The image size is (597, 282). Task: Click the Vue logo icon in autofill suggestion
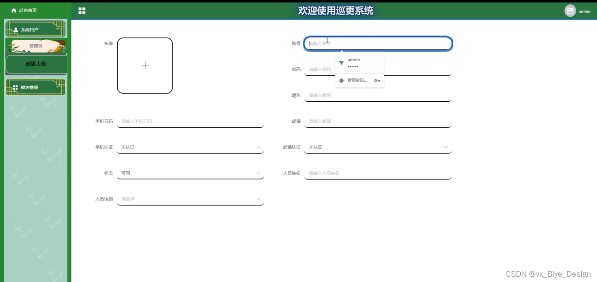[x=341, y=63]
